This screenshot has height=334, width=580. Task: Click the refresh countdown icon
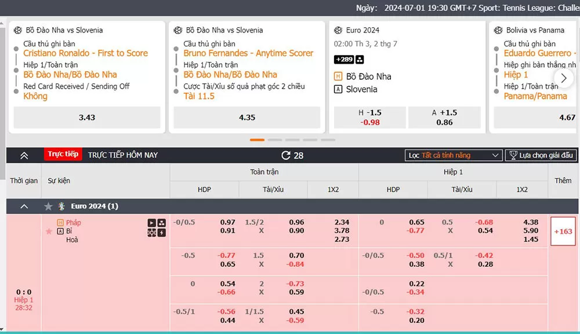tap(285, 155)
